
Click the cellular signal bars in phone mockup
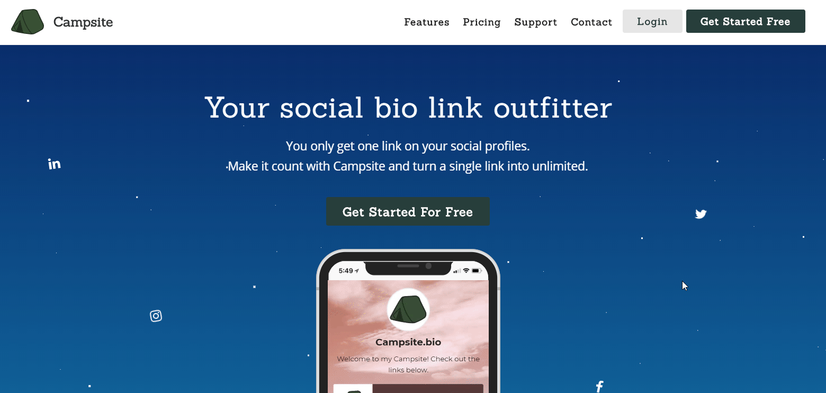[457, 271]
